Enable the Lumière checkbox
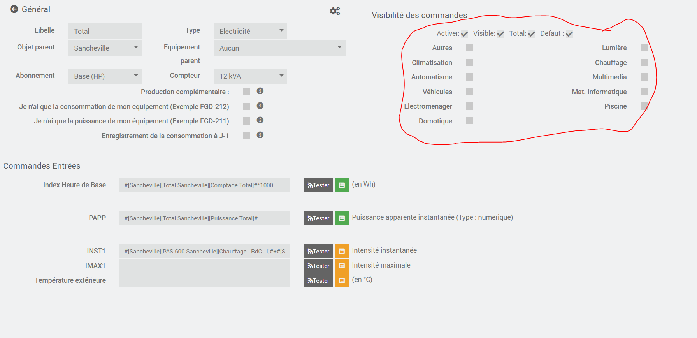The height and width of the screenshot is (338, 697). click(x=644, y=48)
